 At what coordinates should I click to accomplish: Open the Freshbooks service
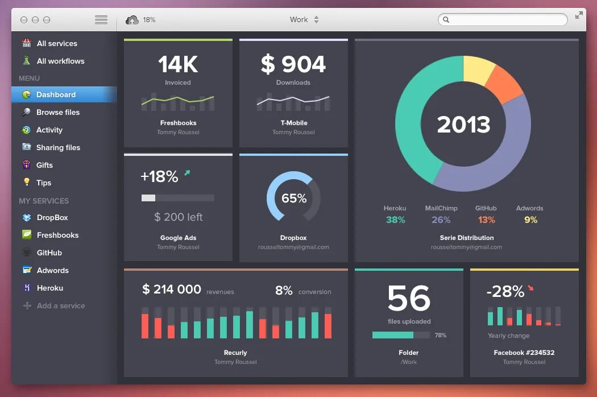point(64,235)
